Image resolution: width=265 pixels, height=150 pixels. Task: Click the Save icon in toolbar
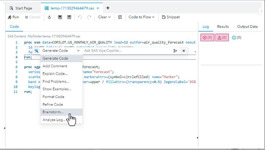point(60,17)
